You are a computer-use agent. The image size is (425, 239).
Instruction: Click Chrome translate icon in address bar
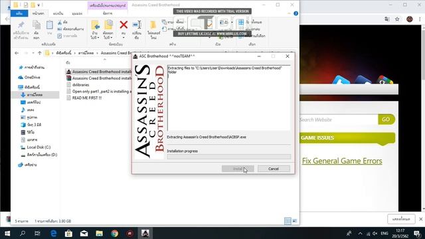tap(387, 19)
